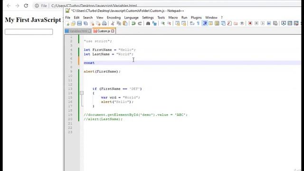Open the File menu in Notepad++
Image resolution: width=304 pixels, height=171 pixels.
tap(67, 18)
